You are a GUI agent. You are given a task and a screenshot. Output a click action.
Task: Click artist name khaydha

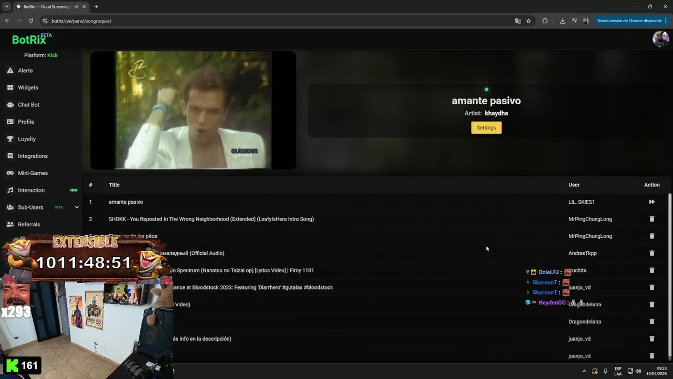(x=496, y=113)
